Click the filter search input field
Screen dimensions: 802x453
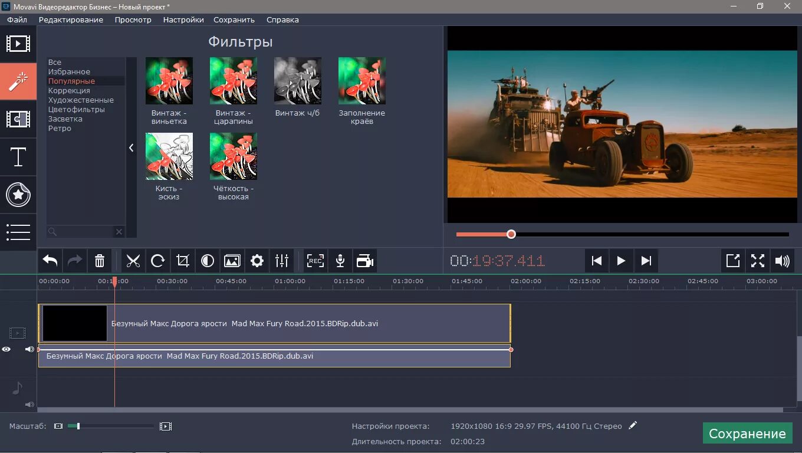pos(81,232)
